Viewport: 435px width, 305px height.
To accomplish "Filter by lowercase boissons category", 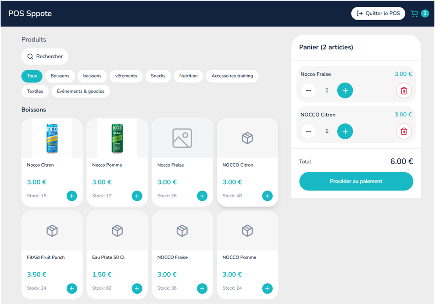I will click(x=92, y=76).
